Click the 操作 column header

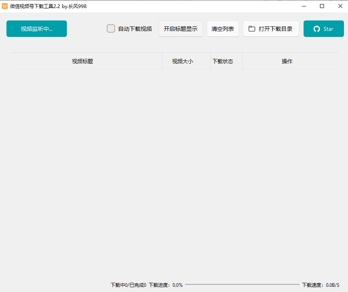(x=287, y=61)
